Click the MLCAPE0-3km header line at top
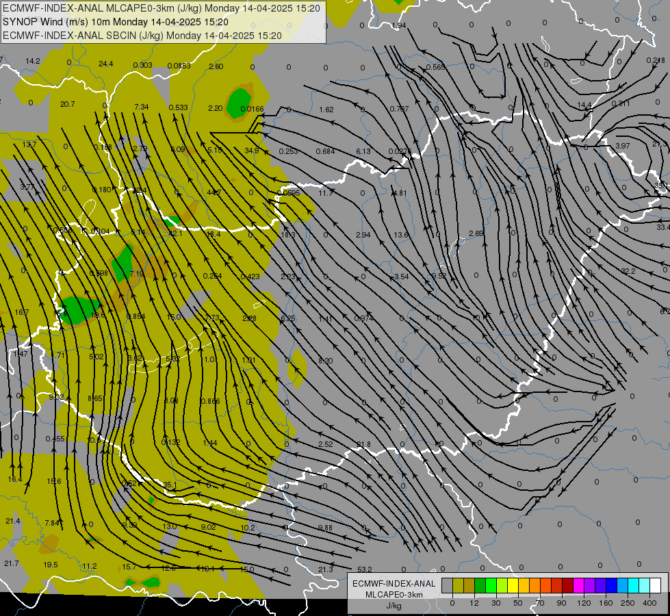 (162, 8)
